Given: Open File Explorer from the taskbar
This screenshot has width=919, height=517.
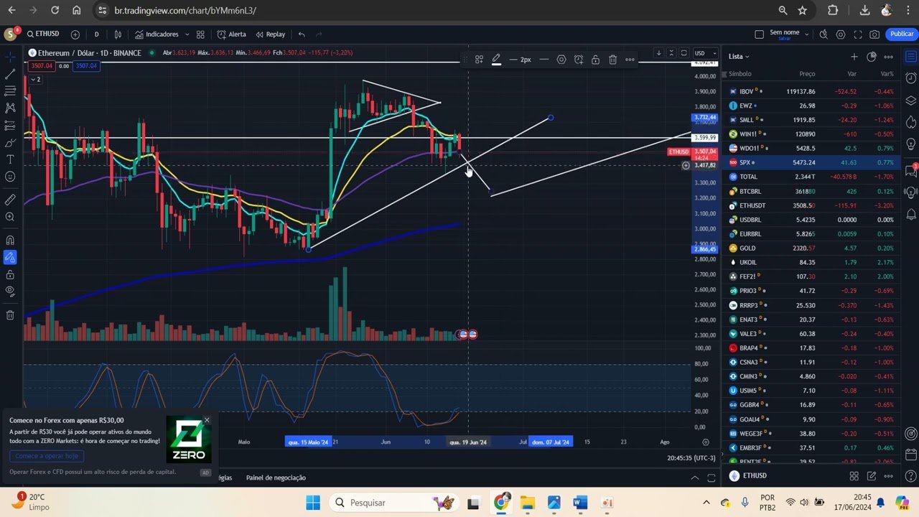Looking at the screenshot, I should (x=528, y=503).
